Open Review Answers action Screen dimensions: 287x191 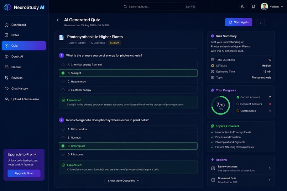pyautogui.click(x=241, y=168)
